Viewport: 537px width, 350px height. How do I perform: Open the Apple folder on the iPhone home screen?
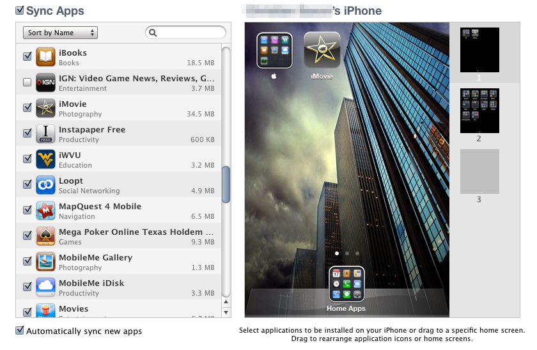274,51
